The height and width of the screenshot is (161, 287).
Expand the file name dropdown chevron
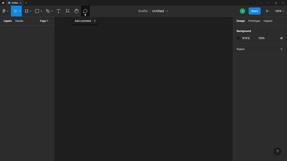click(167, 11)
